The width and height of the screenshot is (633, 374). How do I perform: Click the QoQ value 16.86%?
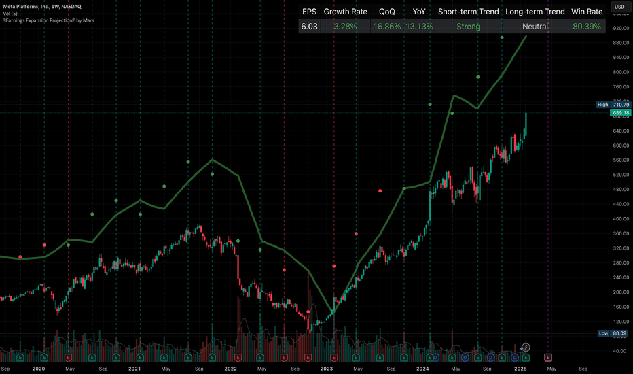(386, 27)
